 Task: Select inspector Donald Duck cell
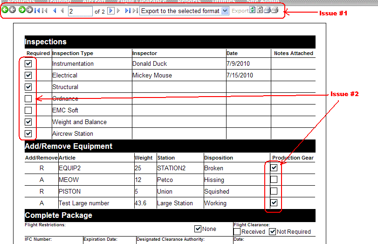(x=150, y=64)
